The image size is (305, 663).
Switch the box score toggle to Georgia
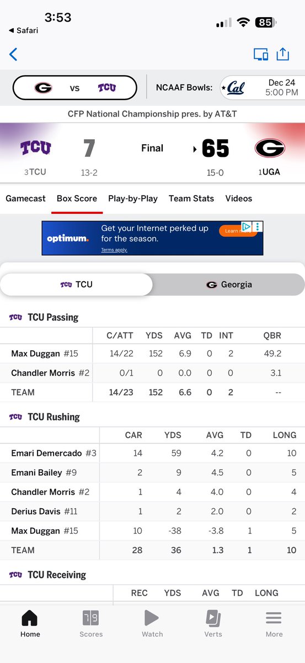(x=229, y=285)
